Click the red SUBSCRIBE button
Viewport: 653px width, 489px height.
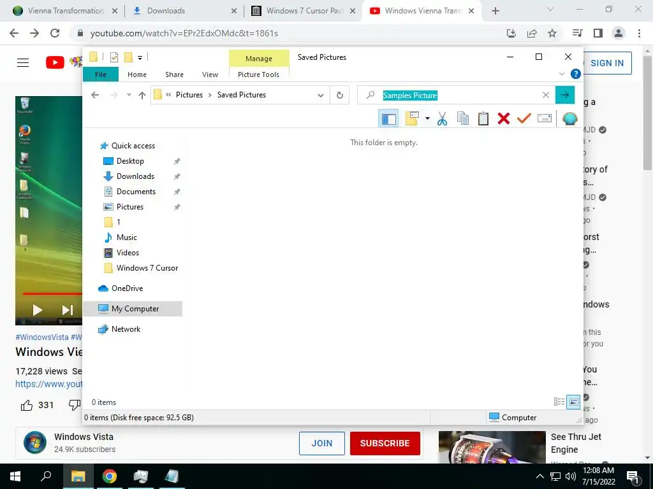385,443
